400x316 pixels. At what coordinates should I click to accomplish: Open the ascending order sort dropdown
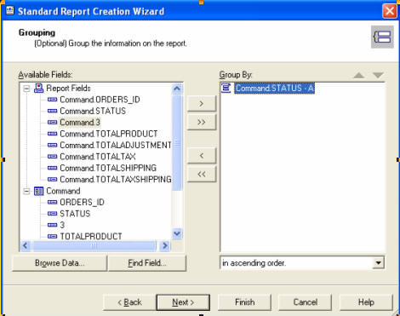point(378,262)
